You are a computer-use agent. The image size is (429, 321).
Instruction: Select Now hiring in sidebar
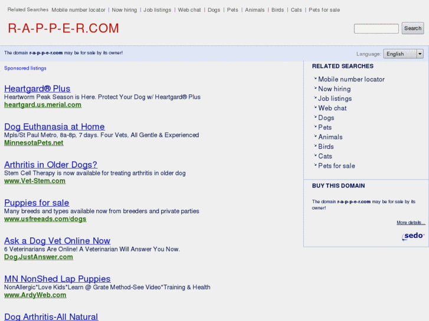335,89
